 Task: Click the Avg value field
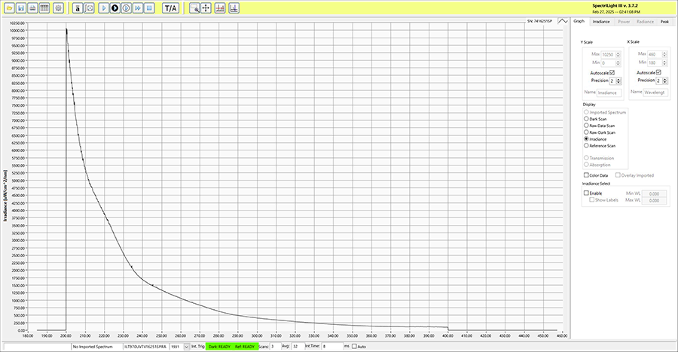298,347
